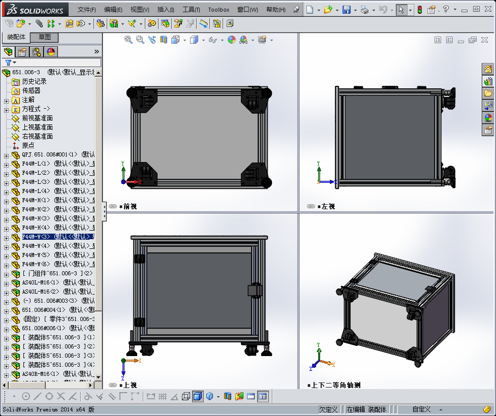Open the PropertyManager tab
Screen dimensions: 496x416
22,51
